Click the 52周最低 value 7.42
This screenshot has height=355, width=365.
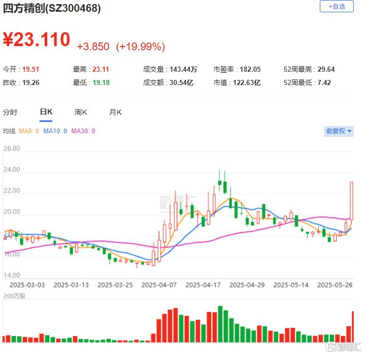[x=324, y=82]
